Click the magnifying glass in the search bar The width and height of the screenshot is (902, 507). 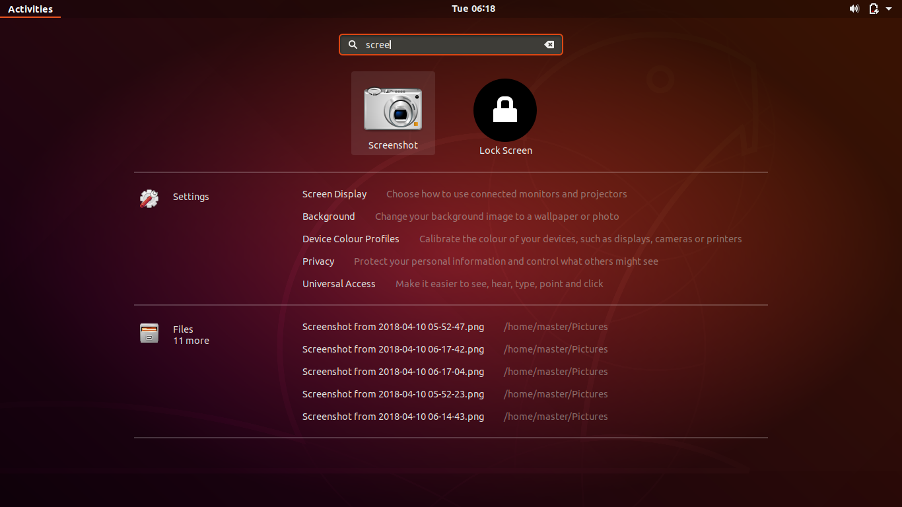[353, 44]
